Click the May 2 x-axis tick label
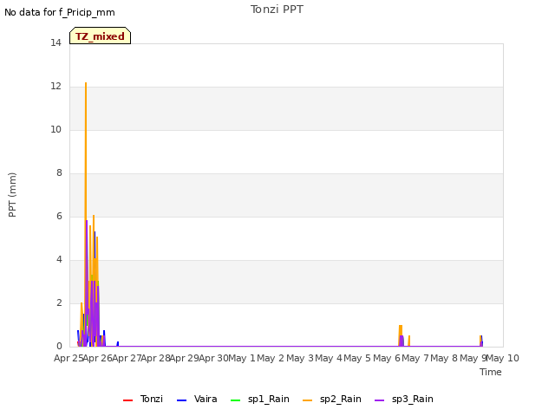 [271, 358]
